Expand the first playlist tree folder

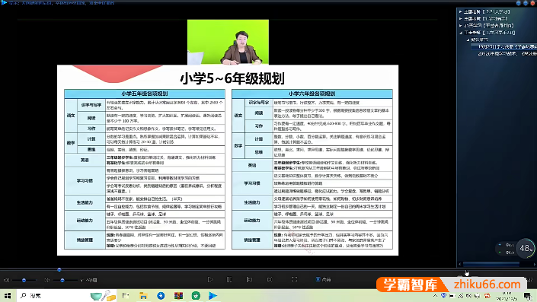[461, 11]
